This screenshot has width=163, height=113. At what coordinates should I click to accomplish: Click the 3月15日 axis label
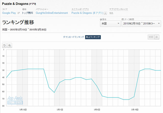[135, 110]
